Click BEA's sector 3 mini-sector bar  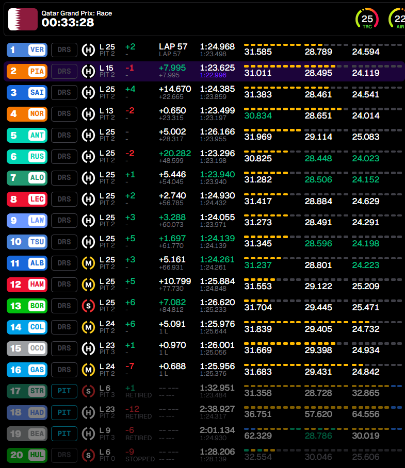[x=377, y=429]
